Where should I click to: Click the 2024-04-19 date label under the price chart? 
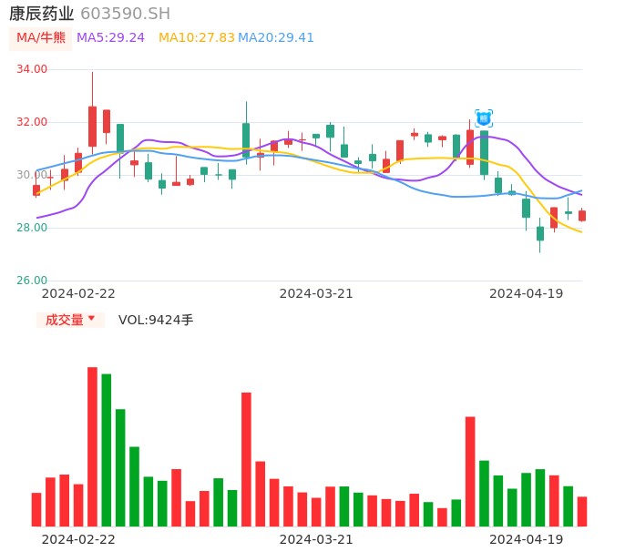(x=526, y=293)
